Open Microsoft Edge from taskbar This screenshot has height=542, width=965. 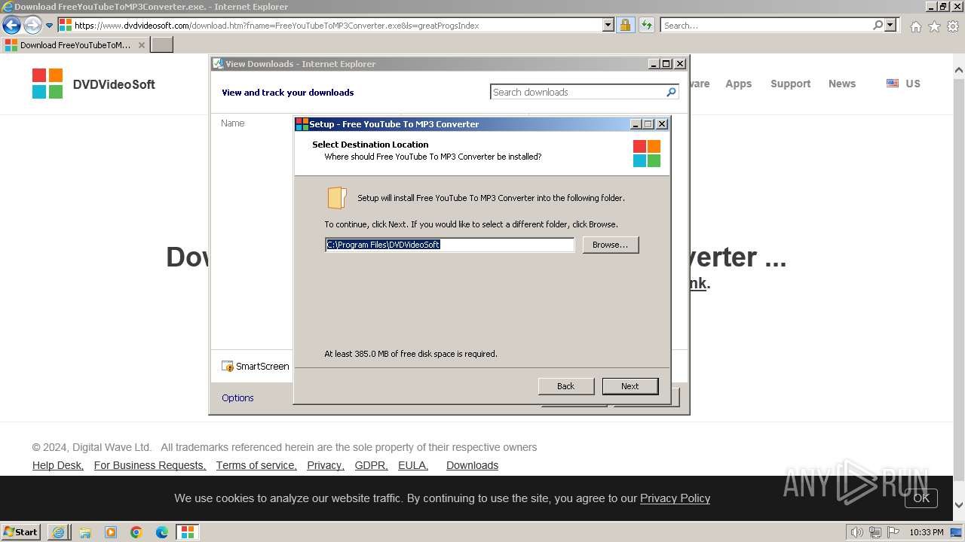pyautogui.click(x=162, y=532)
